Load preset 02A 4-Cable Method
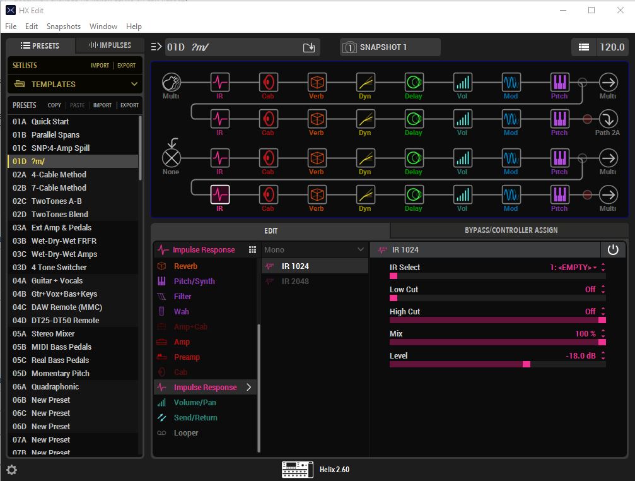This screenshot has width=635, height=481. 73,175
